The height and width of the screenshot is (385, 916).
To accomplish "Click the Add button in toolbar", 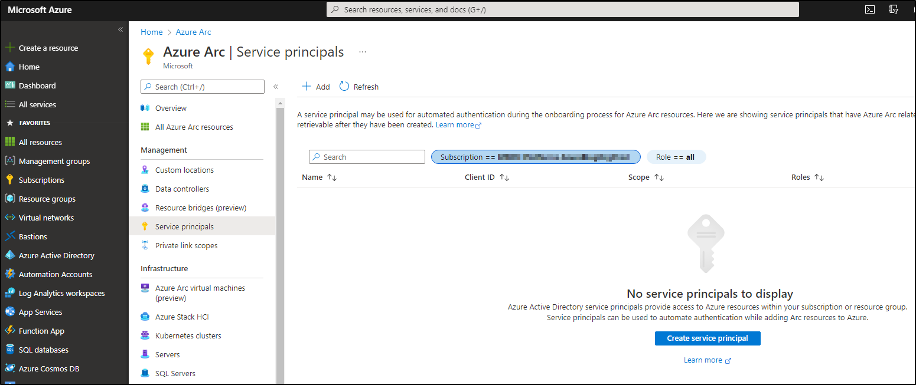I will pyautogui.click(x=316, y=87).
